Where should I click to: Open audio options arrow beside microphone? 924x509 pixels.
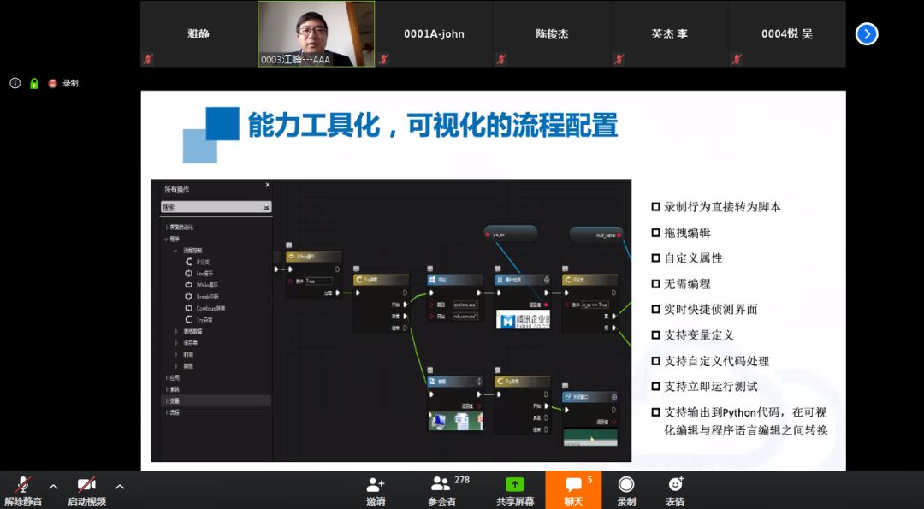(x=53, y=487)
